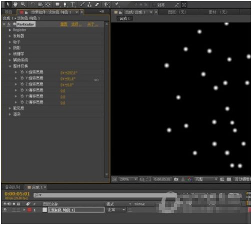
Task: Click the timeline current time 0:00:05:01
Action: [x=17, y=193]
